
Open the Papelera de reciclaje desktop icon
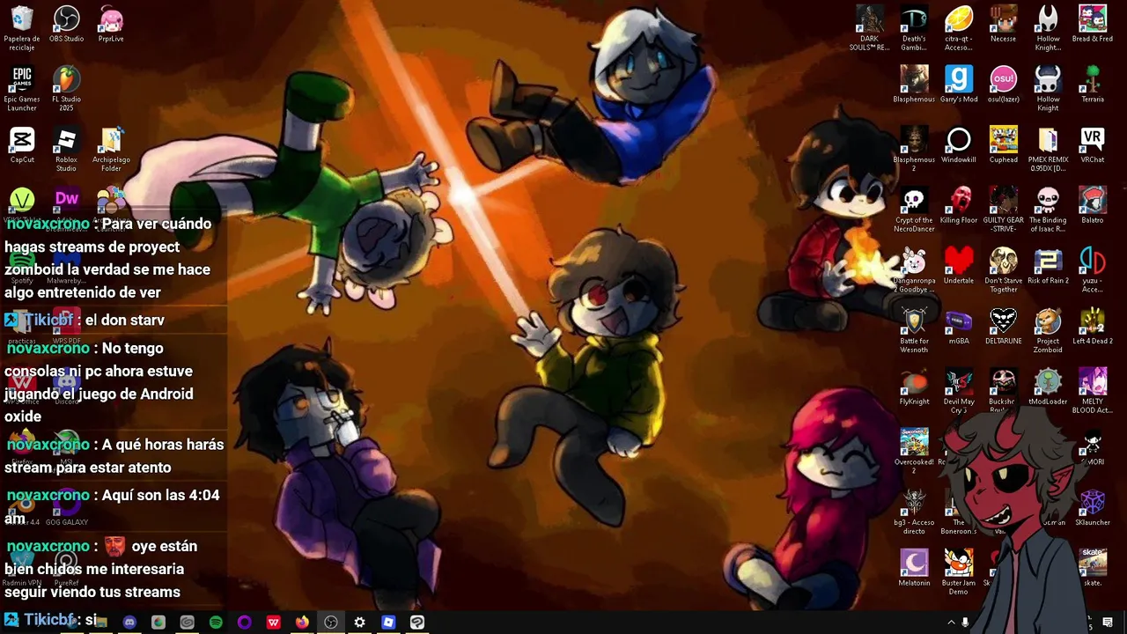(22, 25)
